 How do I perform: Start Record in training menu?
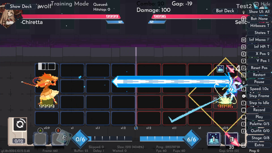(x=259, y=110)
